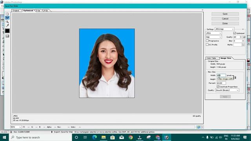Show hidden system tray icons
Image resolution: width=251 pixels, height=141 pixels.
tap(203, 137)
